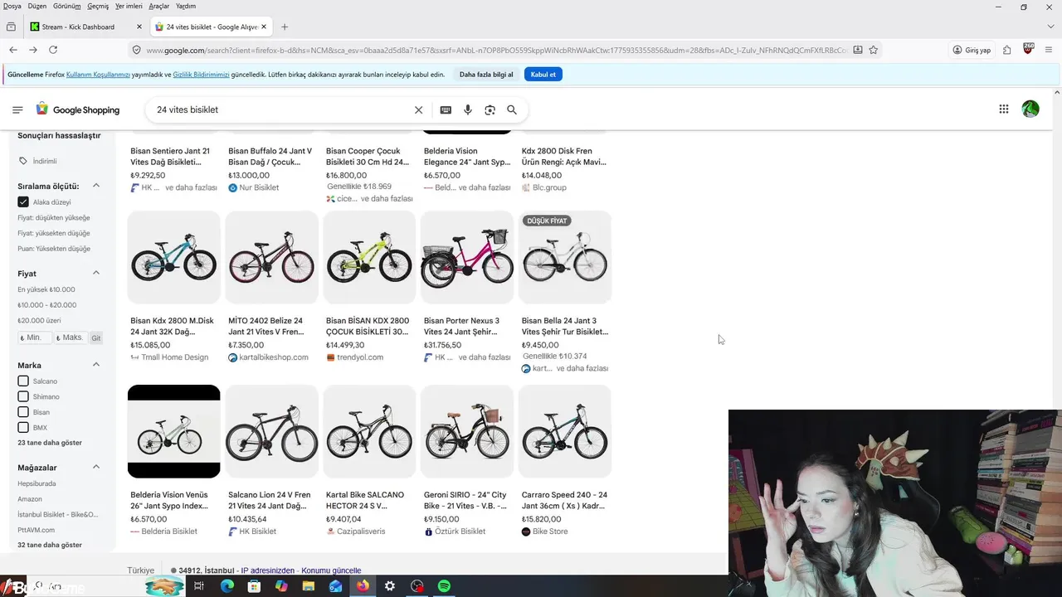Screen dimensions: 1062x597
Task: Filter by Hepsiburada store
Action: point(37,483)
